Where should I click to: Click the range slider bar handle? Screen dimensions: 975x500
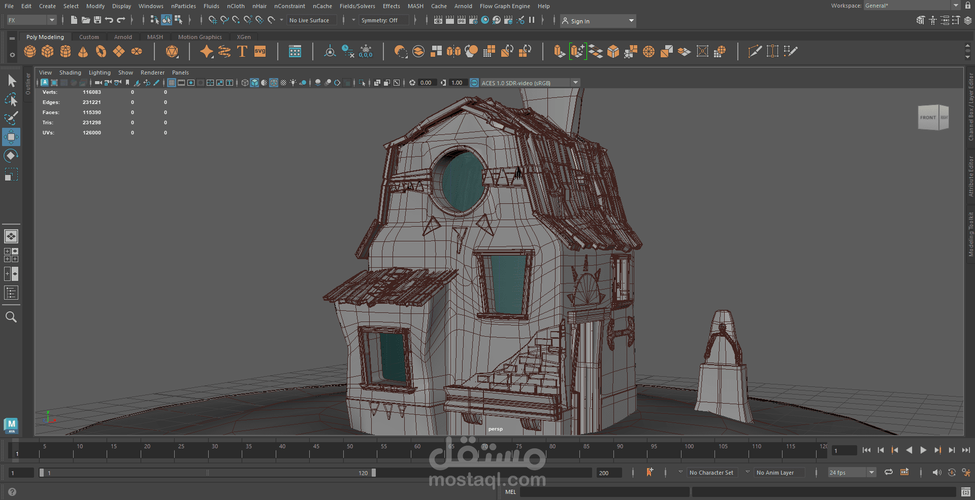click(x=207, y=473)
